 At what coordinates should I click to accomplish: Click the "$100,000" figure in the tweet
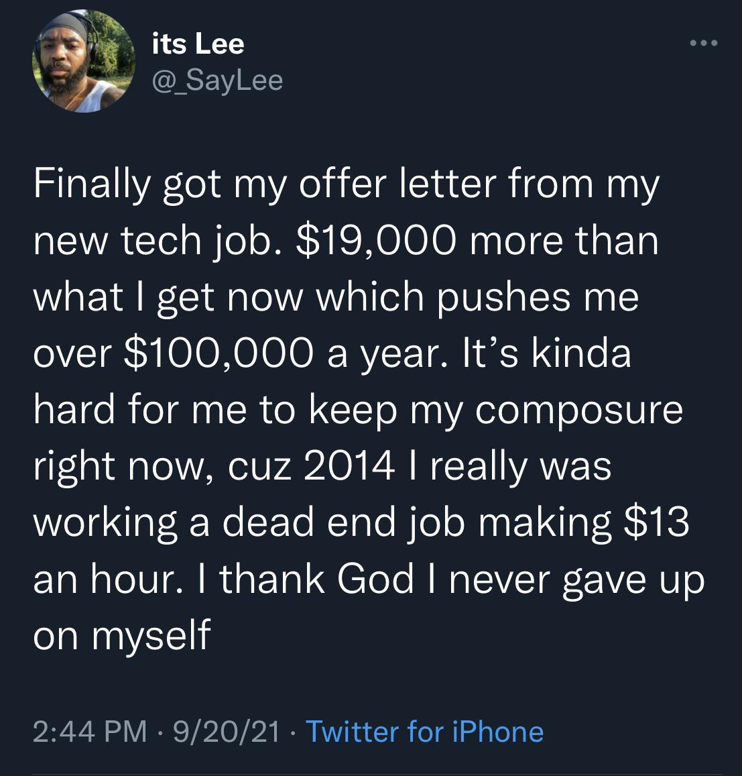click(x=218, y=353)
